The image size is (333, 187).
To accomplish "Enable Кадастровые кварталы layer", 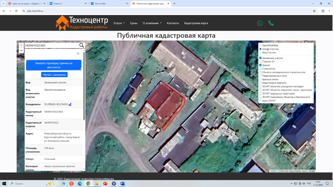I will coord(260,83).
